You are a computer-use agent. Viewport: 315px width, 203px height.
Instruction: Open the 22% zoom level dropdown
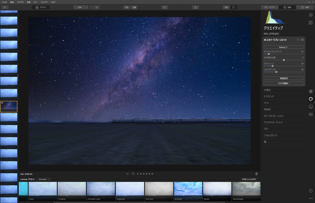tap(81, 7)
